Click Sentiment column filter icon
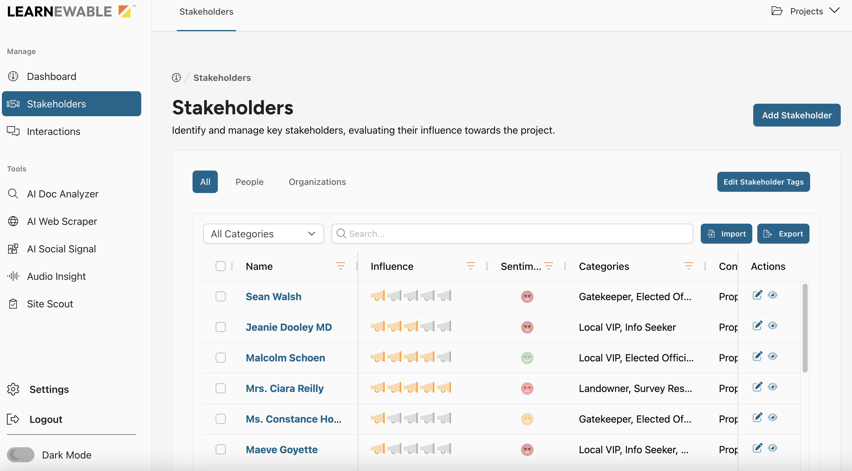This screenshot has height=471, width=852. pyautogui.click(x=549, y=266)
